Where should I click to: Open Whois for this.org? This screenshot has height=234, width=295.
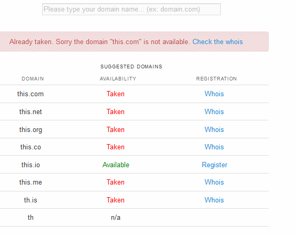tap(214, 129)
